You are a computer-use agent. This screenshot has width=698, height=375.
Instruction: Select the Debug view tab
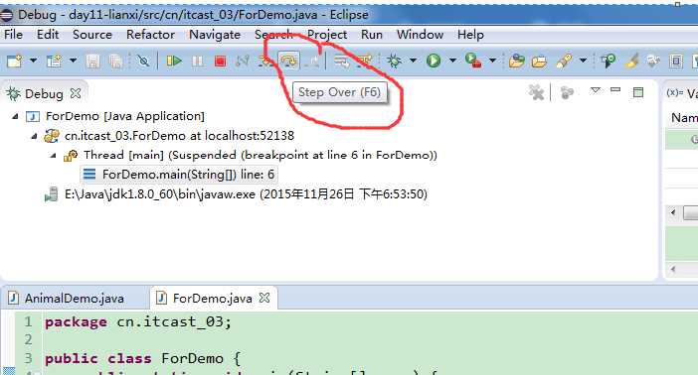(x=44, y=93)
